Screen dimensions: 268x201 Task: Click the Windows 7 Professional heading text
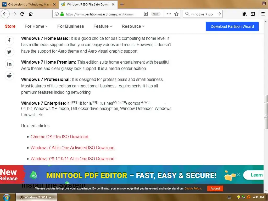46,80
